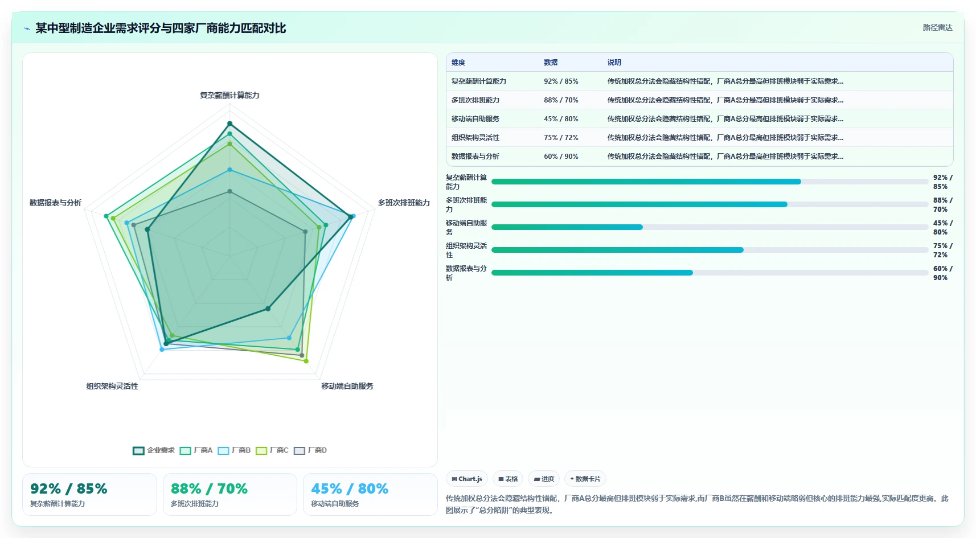Click the 数据报表与分析 radar axis label
This screenshot has height=538, width=976.
(x=55, y=203)
